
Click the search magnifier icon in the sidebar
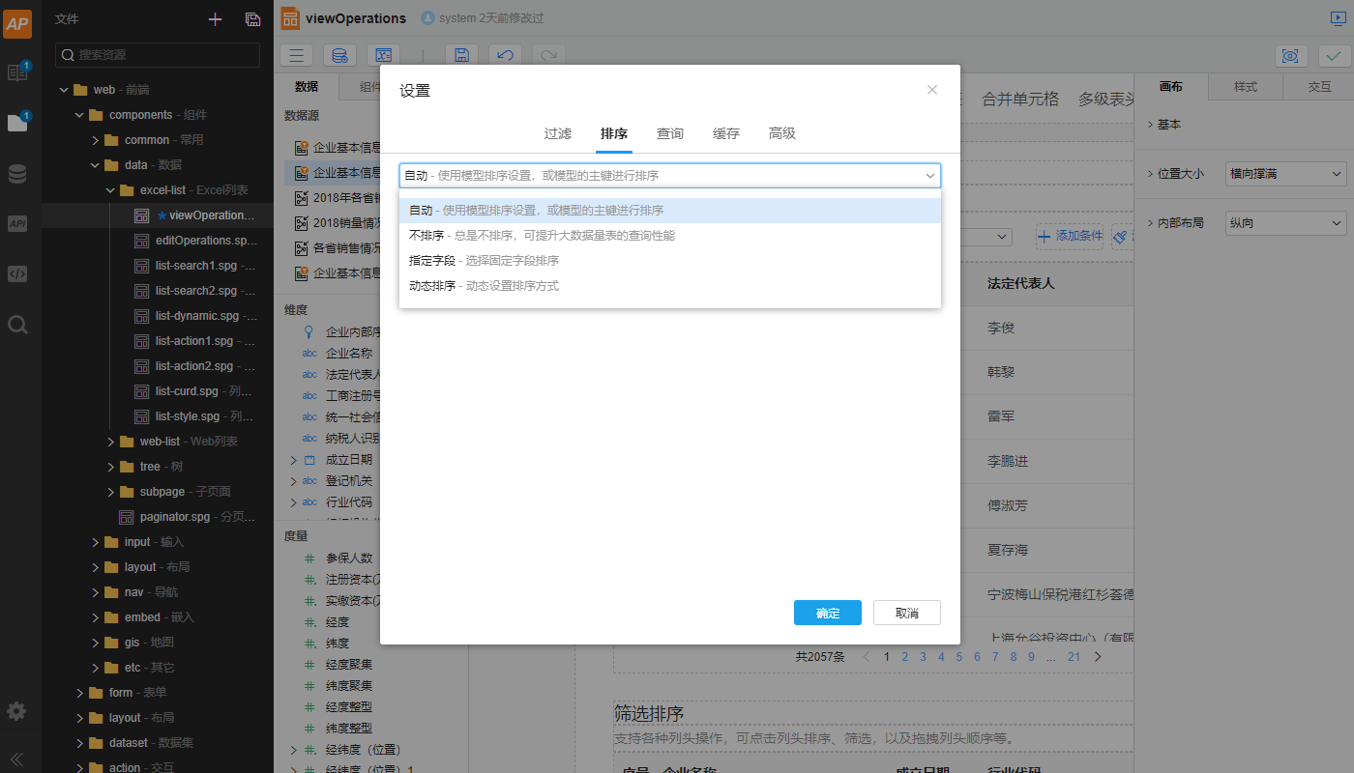click(x=15, y=324)
